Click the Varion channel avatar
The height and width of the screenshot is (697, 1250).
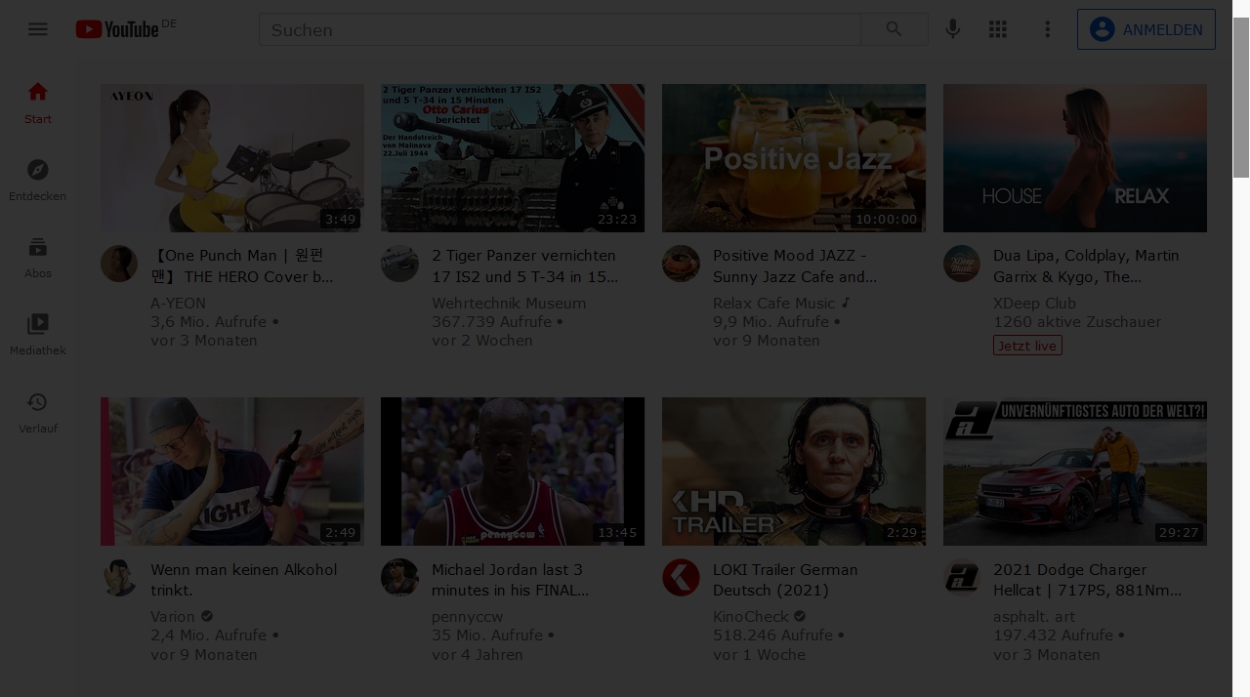pyautogui.click(x=119, y=578)
